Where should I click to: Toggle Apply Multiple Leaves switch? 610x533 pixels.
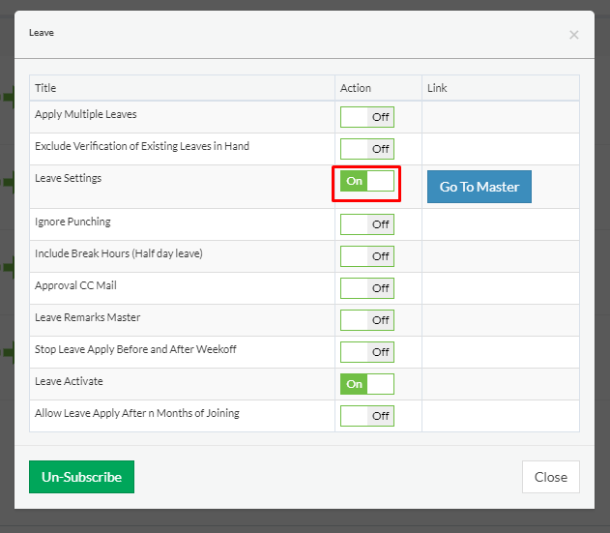click(x=366, y=117)
